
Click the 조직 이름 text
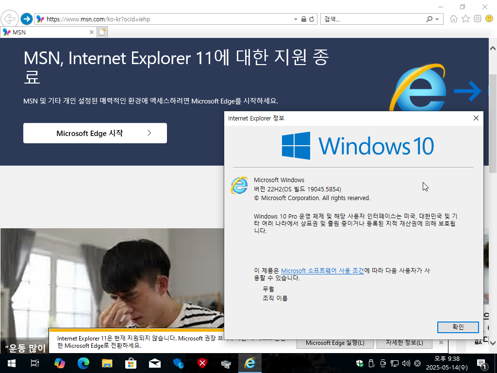(275, 298)
